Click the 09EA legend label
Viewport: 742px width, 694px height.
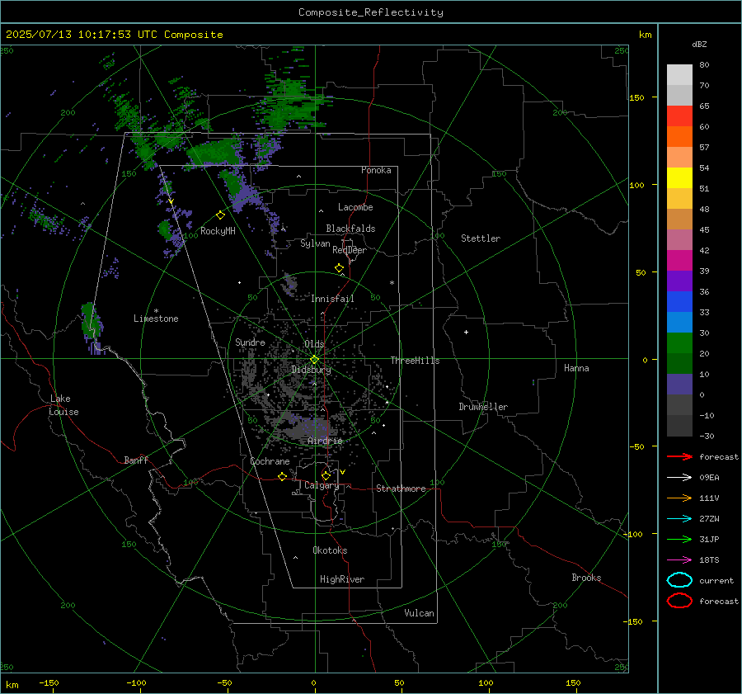click(709, 477)
